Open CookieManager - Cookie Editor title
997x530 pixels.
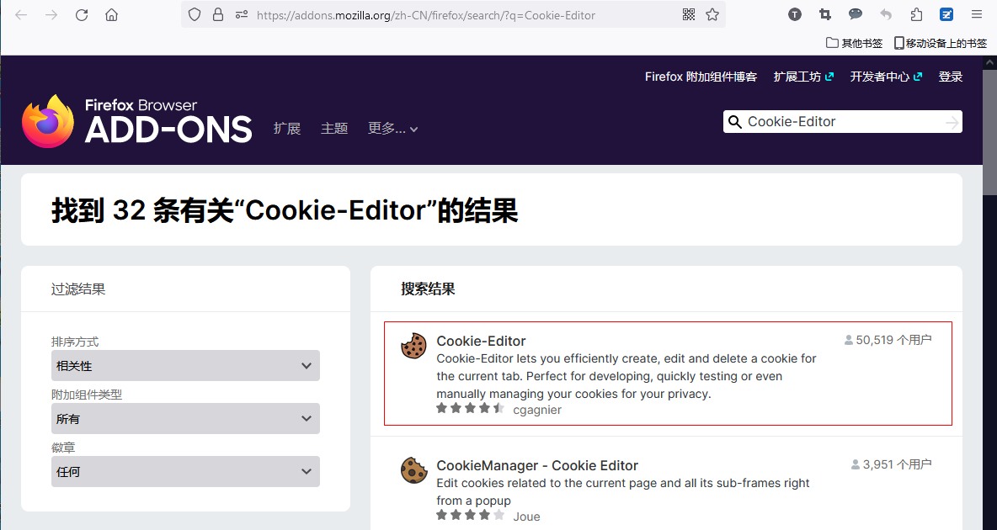[x=537, y=465]
